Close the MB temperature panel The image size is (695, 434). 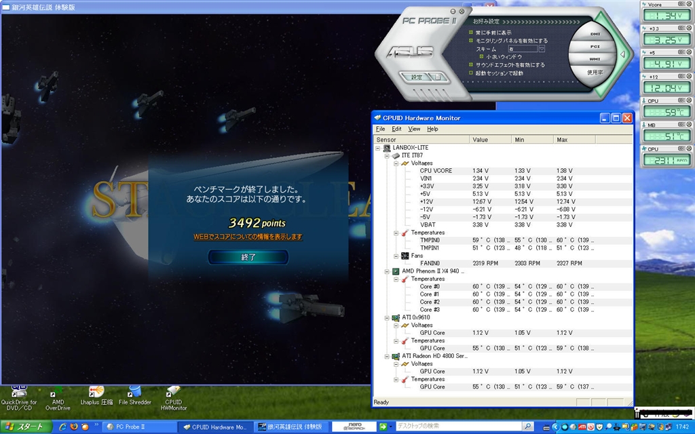tap(688, 125)
